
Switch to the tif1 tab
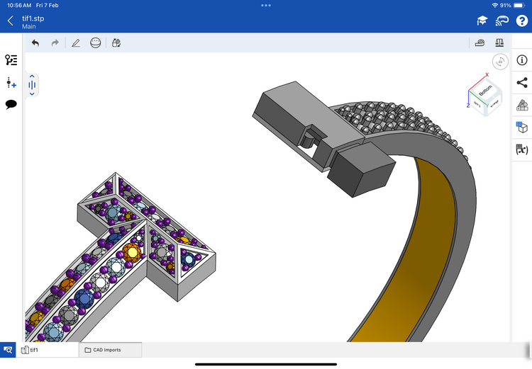tap(48, 350)
